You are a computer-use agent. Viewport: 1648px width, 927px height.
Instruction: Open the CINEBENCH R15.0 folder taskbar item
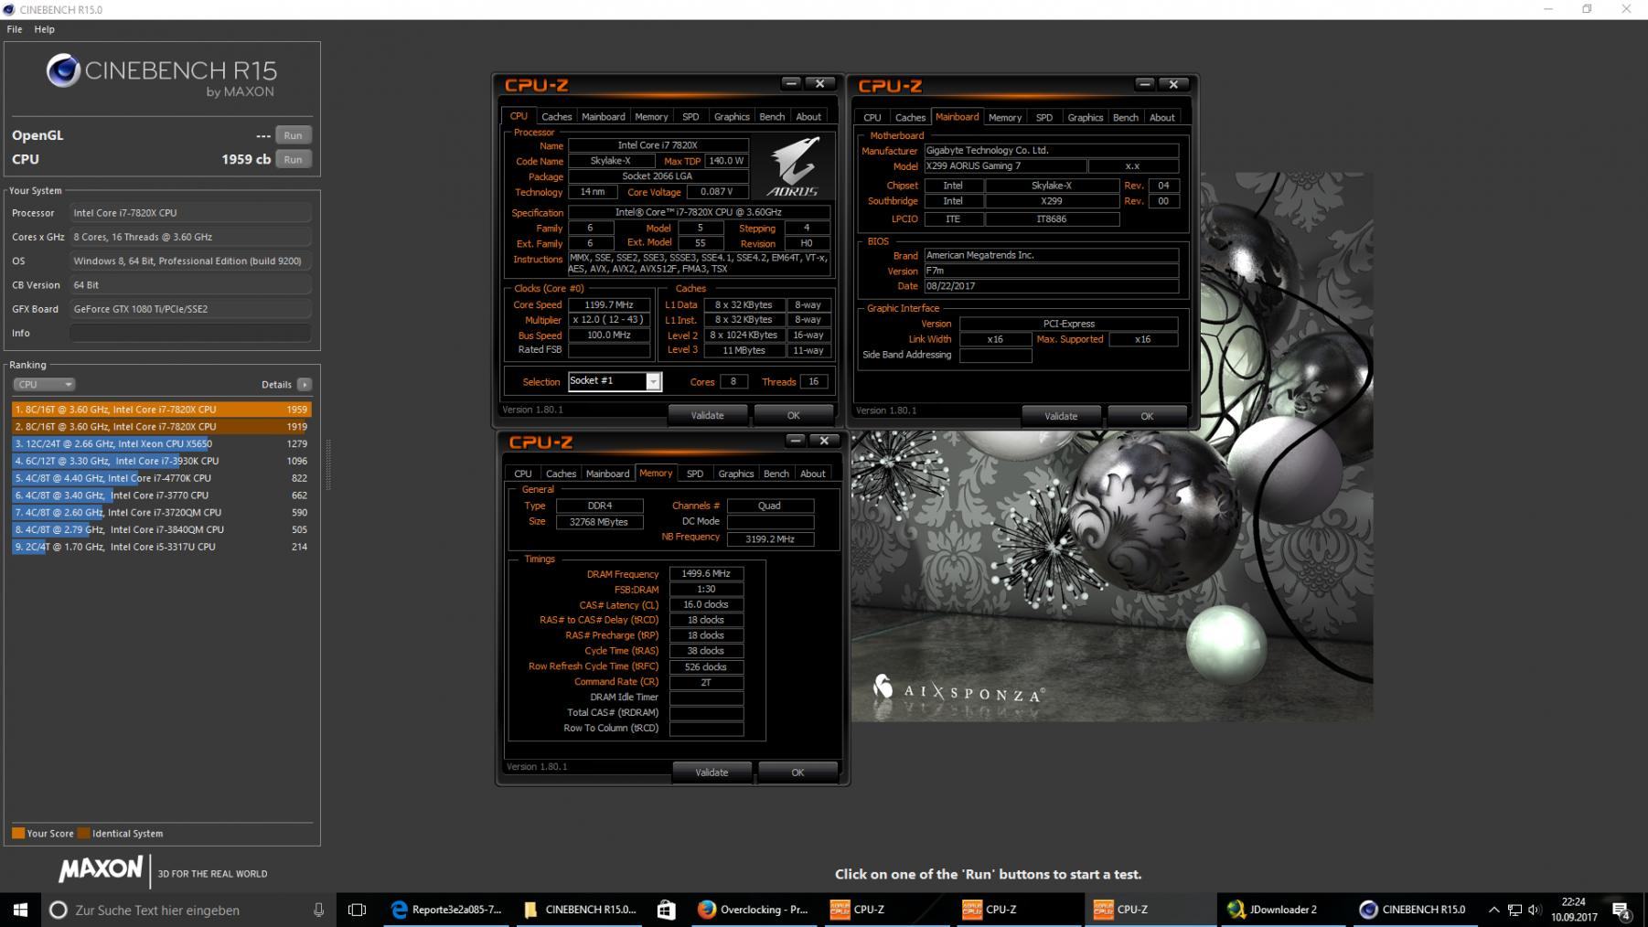coord(579,910)
